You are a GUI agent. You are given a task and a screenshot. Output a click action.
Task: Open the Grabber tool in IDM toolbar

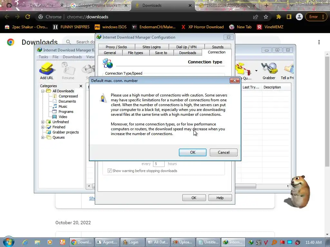tap(269, 71)
